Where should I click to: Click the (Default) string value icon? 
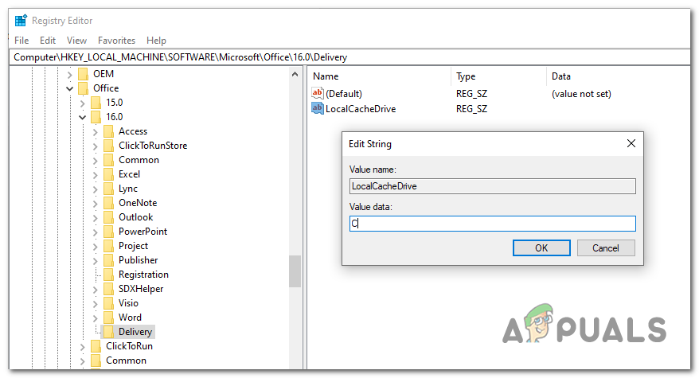pos(317,93)
